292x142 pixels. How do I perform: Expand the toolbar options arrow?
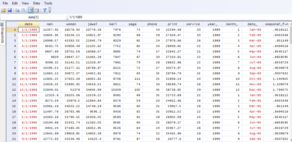coord(50,11)
